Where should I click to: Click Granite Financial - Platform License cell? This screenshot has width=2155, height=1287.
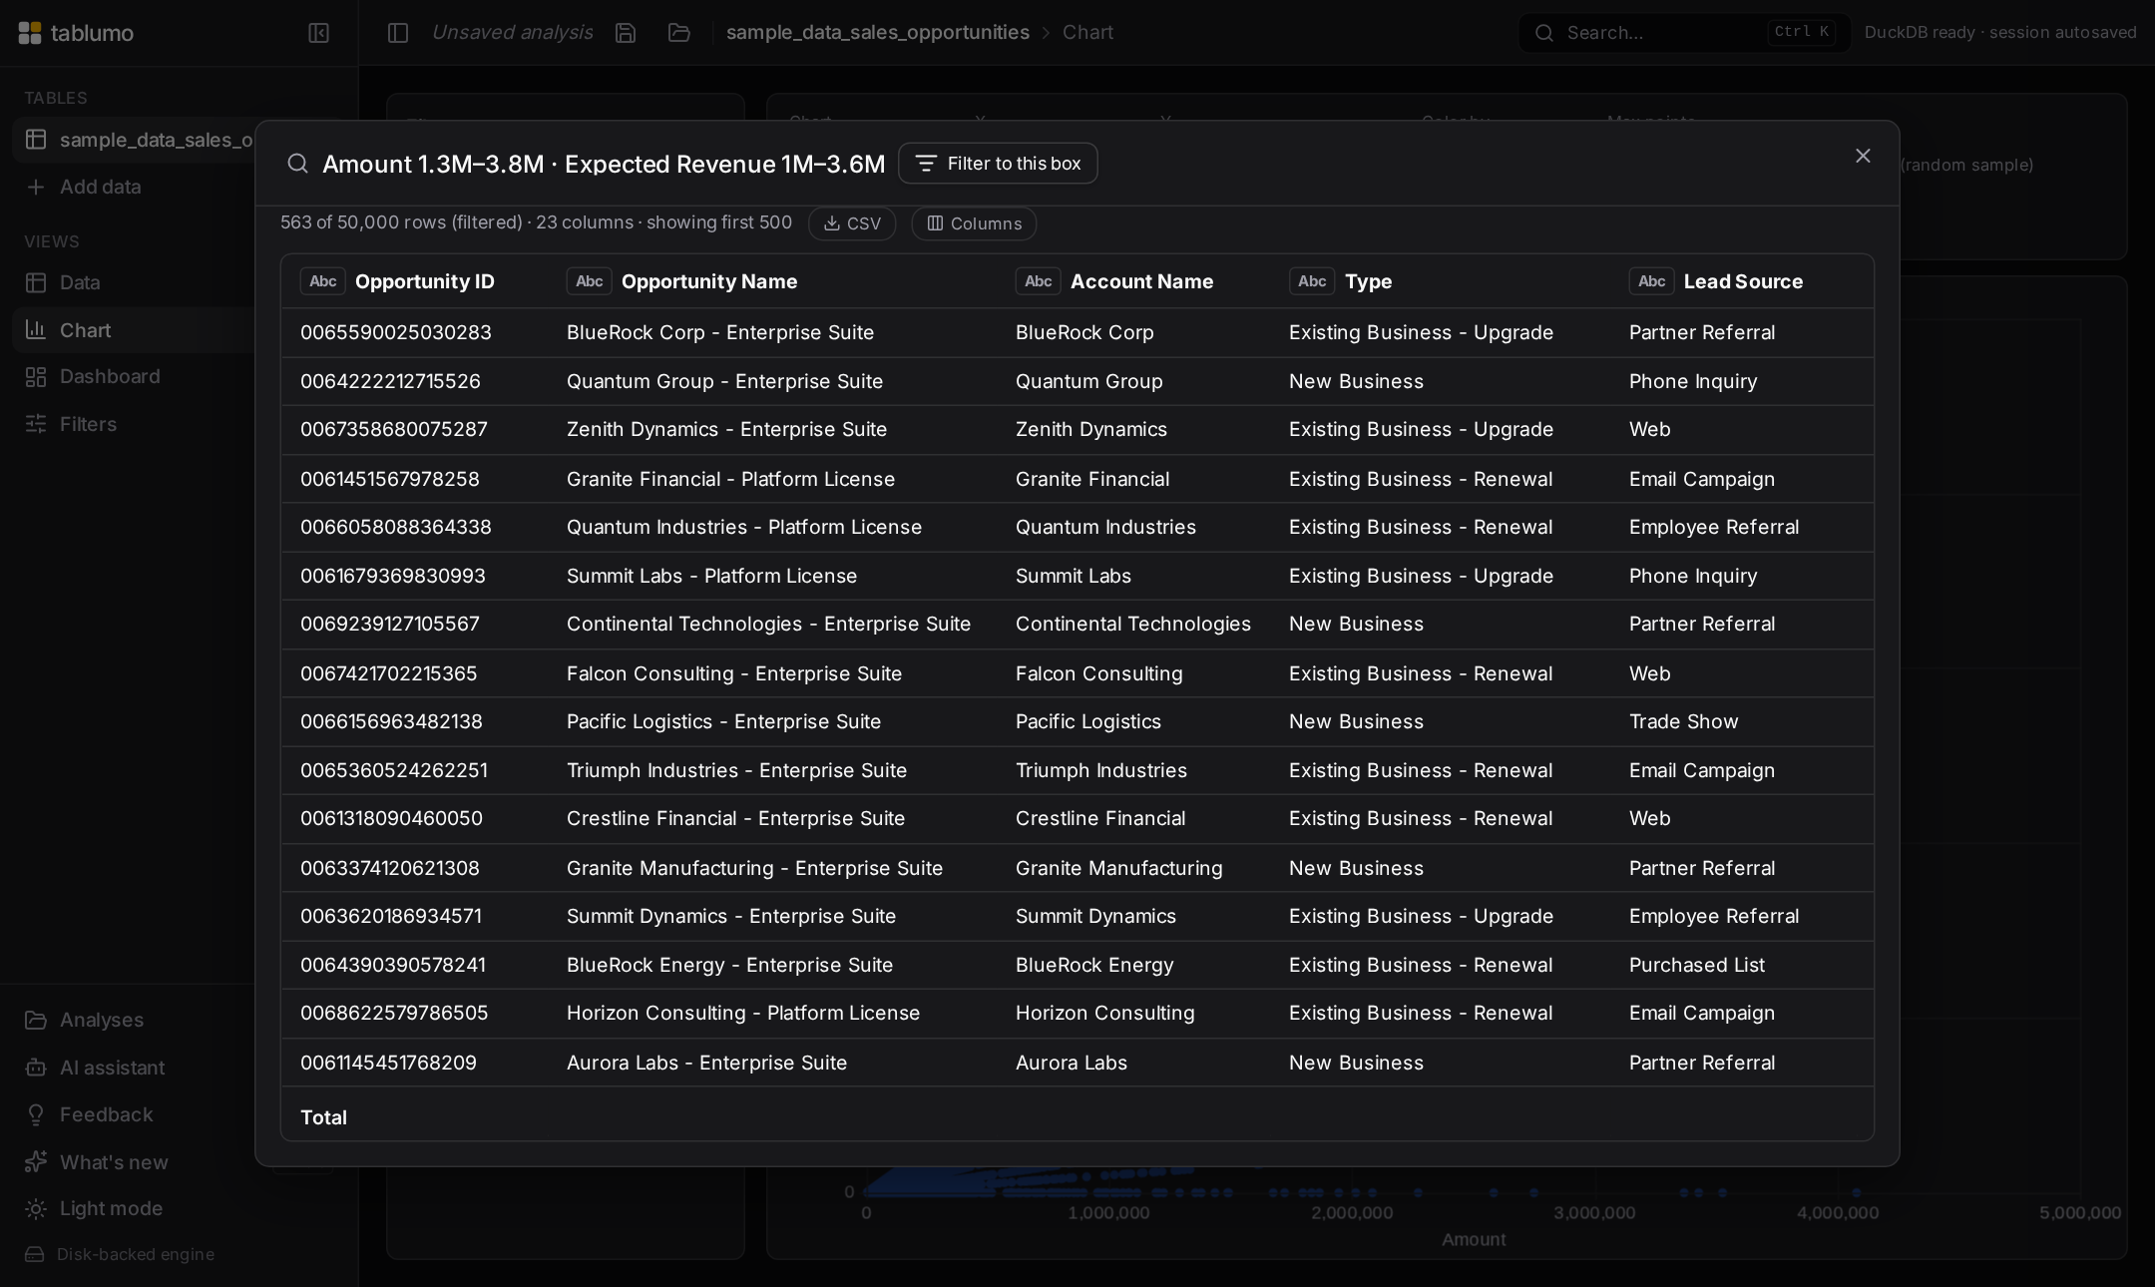pyautogui.click(x=730, y=479)
